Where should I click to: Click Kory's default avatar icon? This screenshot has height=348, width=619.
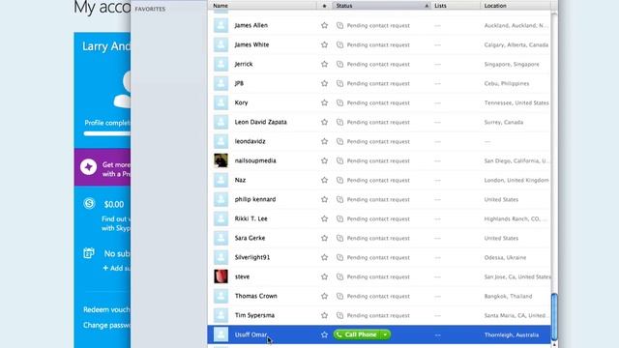(221, 102)
